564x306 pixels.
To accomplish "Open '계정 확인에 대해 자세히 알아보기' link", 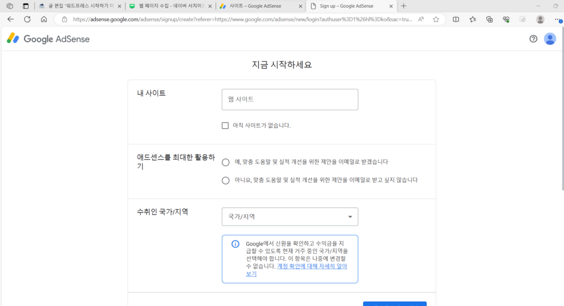I will click(296, 270).
